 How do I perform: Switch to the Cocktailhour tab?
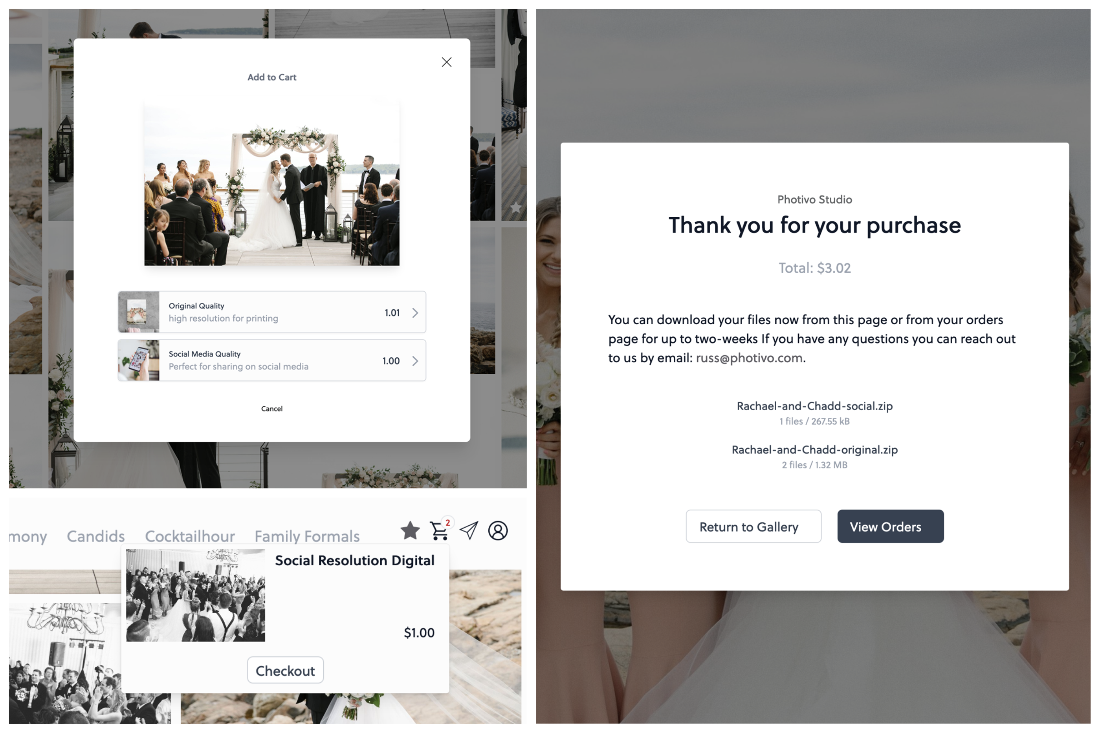190,536
